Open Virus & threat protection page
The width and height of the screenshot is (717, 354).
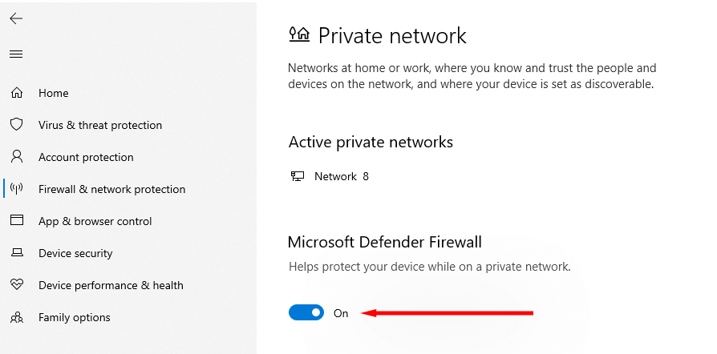(100, 125)
